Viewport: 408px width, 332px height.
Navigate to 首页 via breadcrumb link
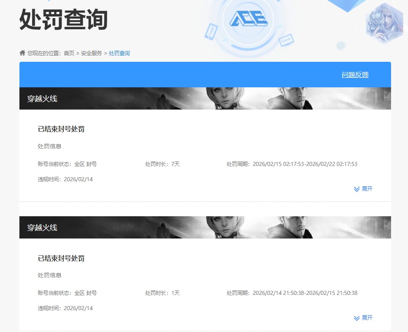pyautogui.click(x=67, y=53)
